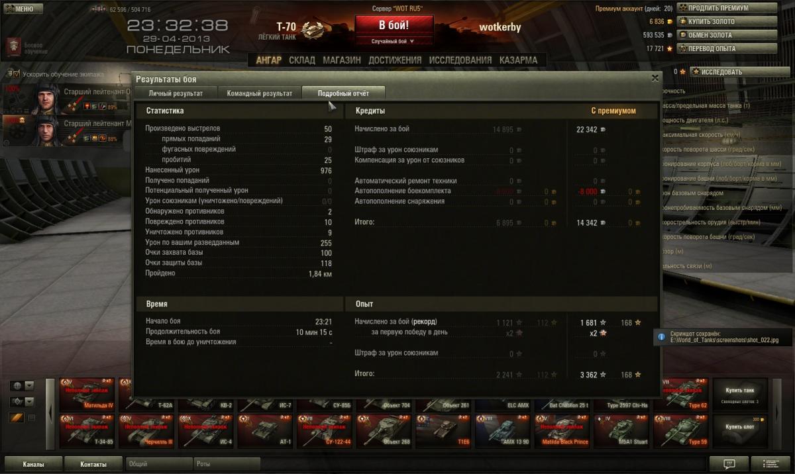Open the service channel list icon button
The width and height of the screenshot is (795, 474).
[x=770, y=464]
